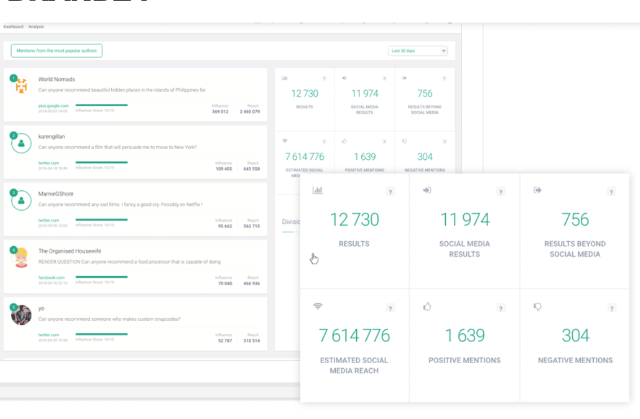Click the enlarged 12 730 results number
This screenshot has height=419, width=640.
tap(354, 220)
